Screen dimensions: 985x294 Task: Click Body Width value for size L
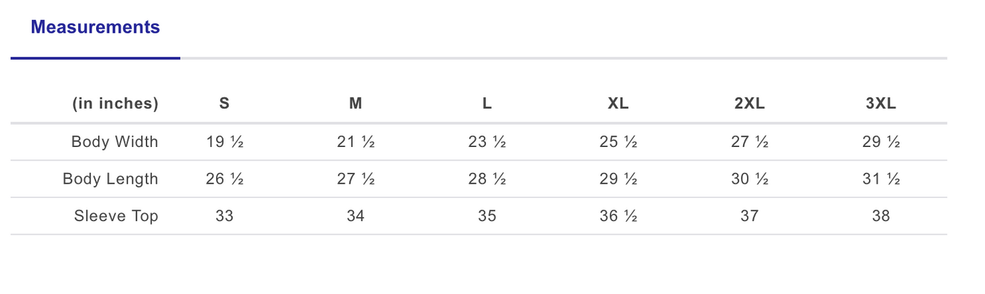487,142
